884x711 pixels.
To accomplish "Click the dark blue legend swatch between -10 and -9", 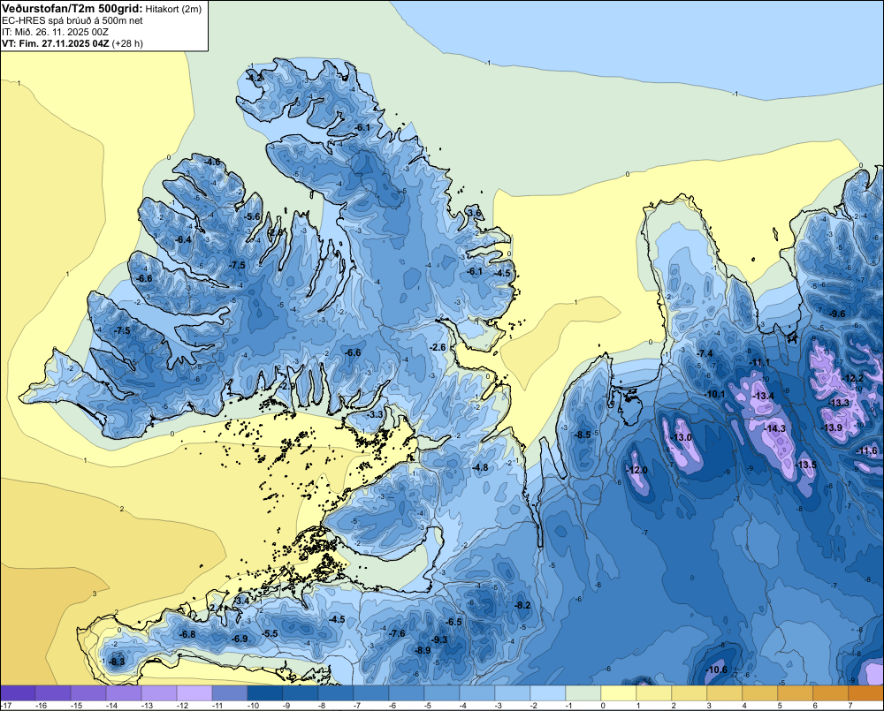I will pos(265,693).
